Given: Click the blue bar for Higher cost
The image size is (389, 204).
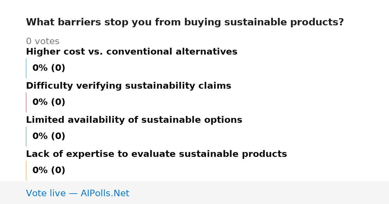Looking at the screenshot, I should 26,68.
